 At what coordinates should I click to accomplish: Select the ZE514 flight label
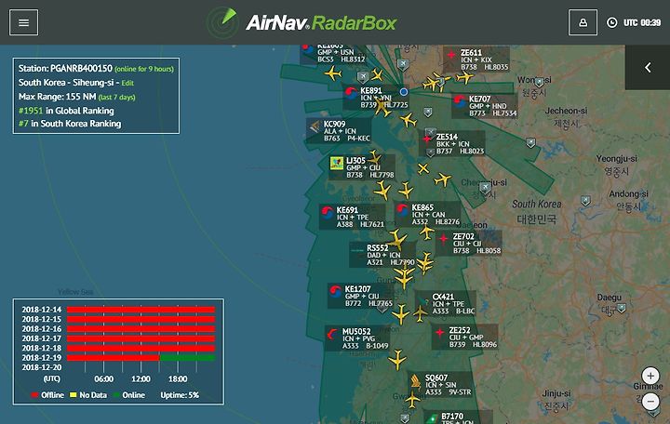pos(452,144)
